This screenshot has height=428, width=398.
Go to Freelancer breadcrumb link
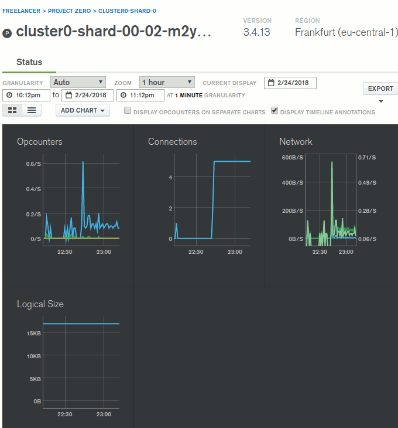(x=21, y=11)
